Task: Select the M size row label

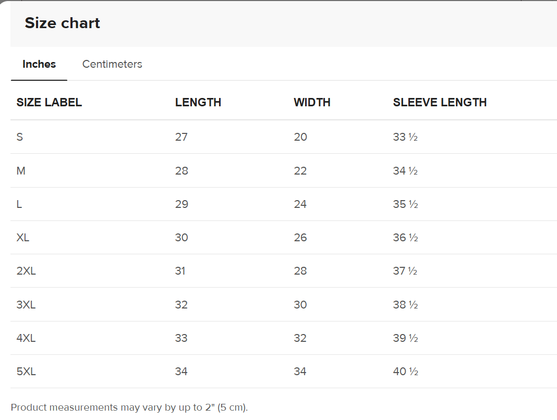Action: 21,171
